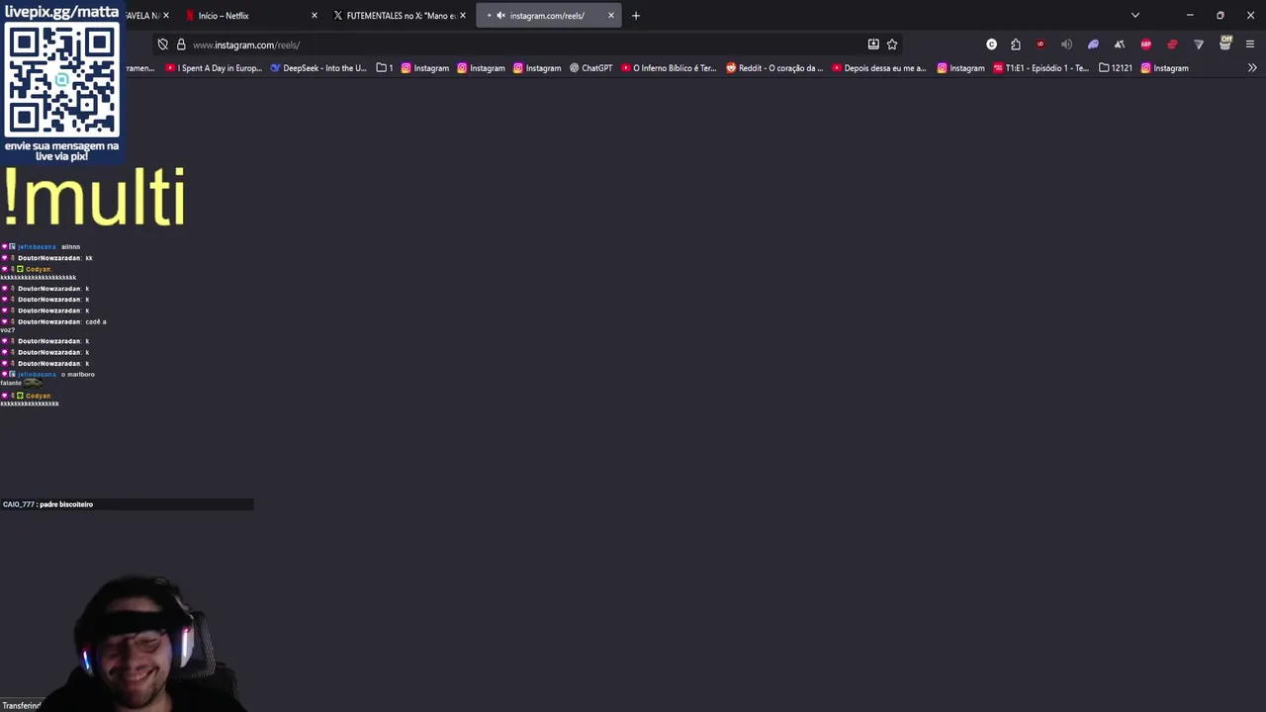Image resolution: width=1266 pixels, height=712 pixels.
Task: Close the Início – Netflix tab
Action: point(315,16)
